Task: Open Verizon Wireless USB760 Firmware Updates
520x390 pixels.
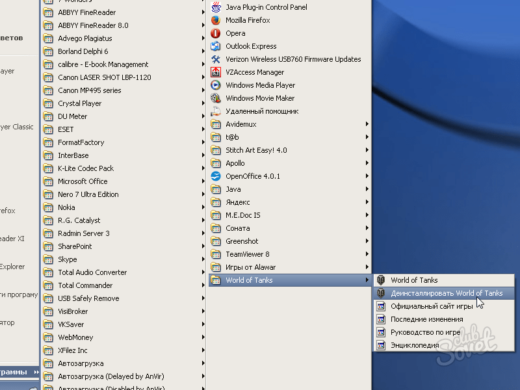Action: pyautogui.click(x=292, y=59)
